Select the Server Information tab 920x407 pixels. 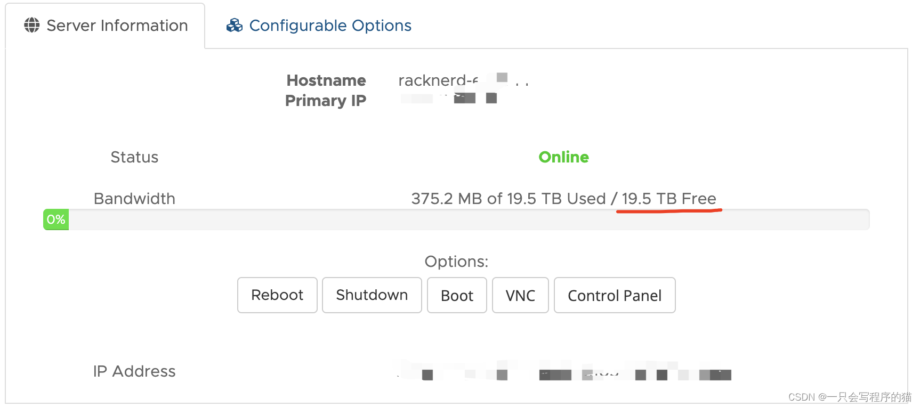[117, 26]
